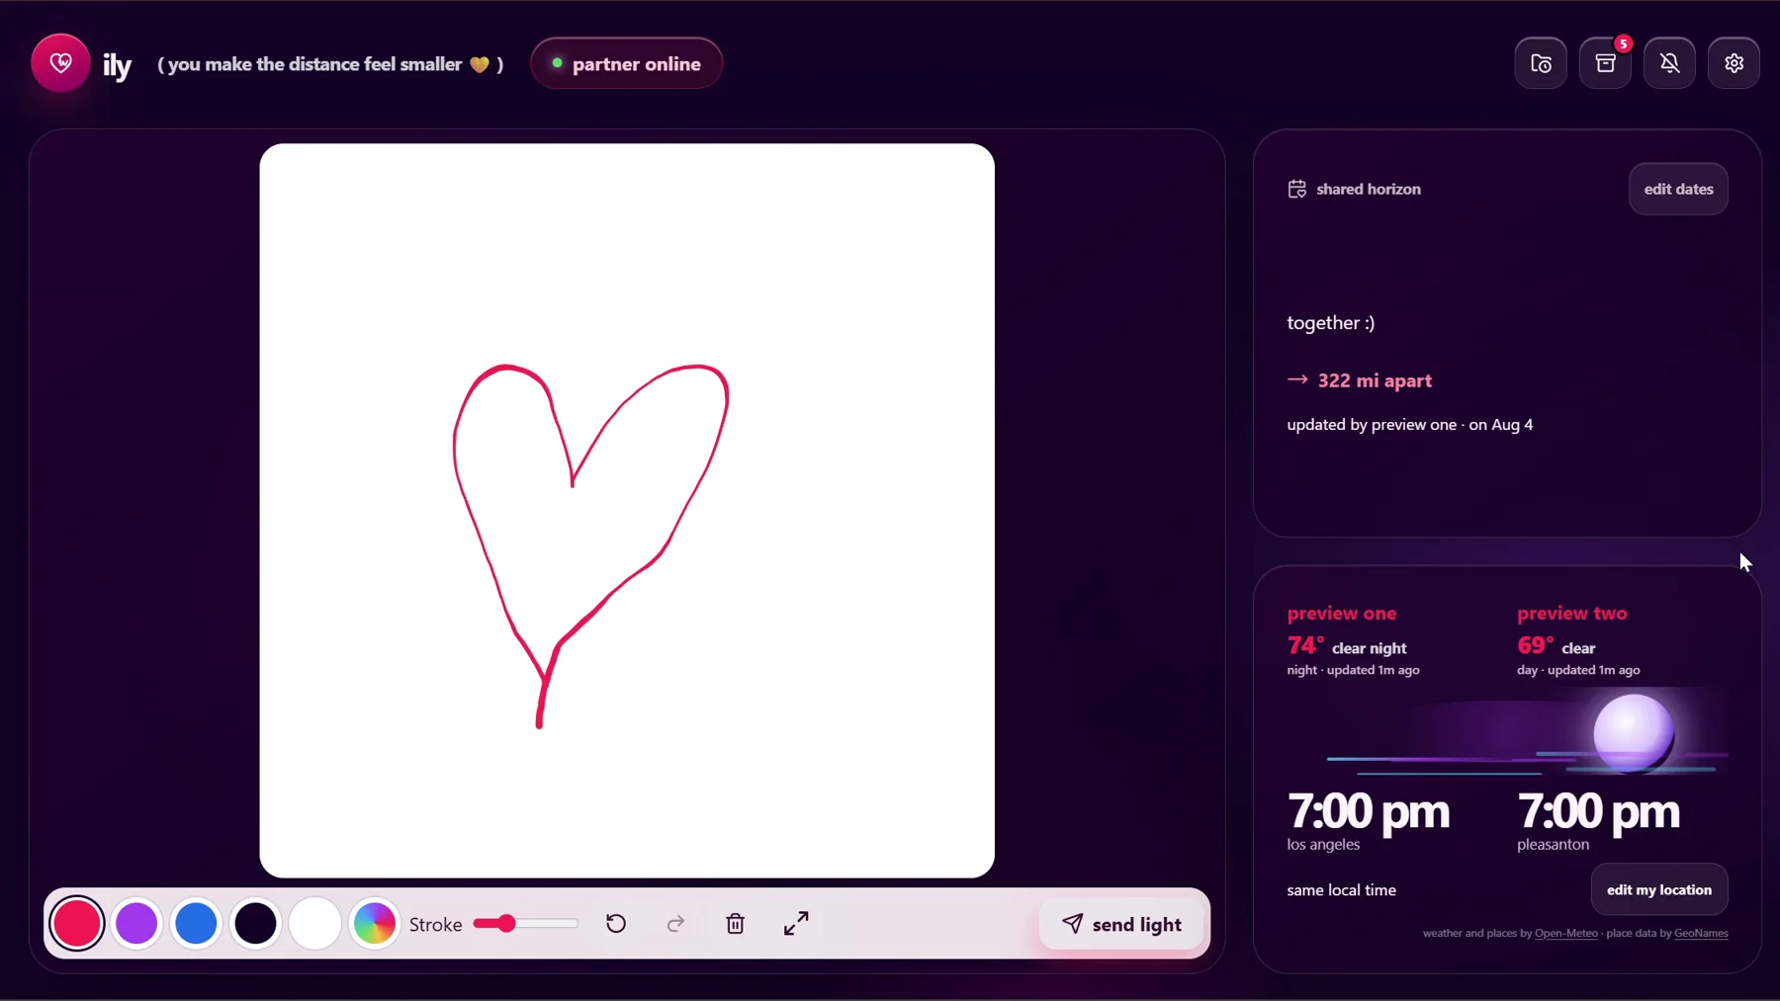This screenshot has width=1780, height=1001.
Task: Click the together :) text
Action: (1330, 323)
